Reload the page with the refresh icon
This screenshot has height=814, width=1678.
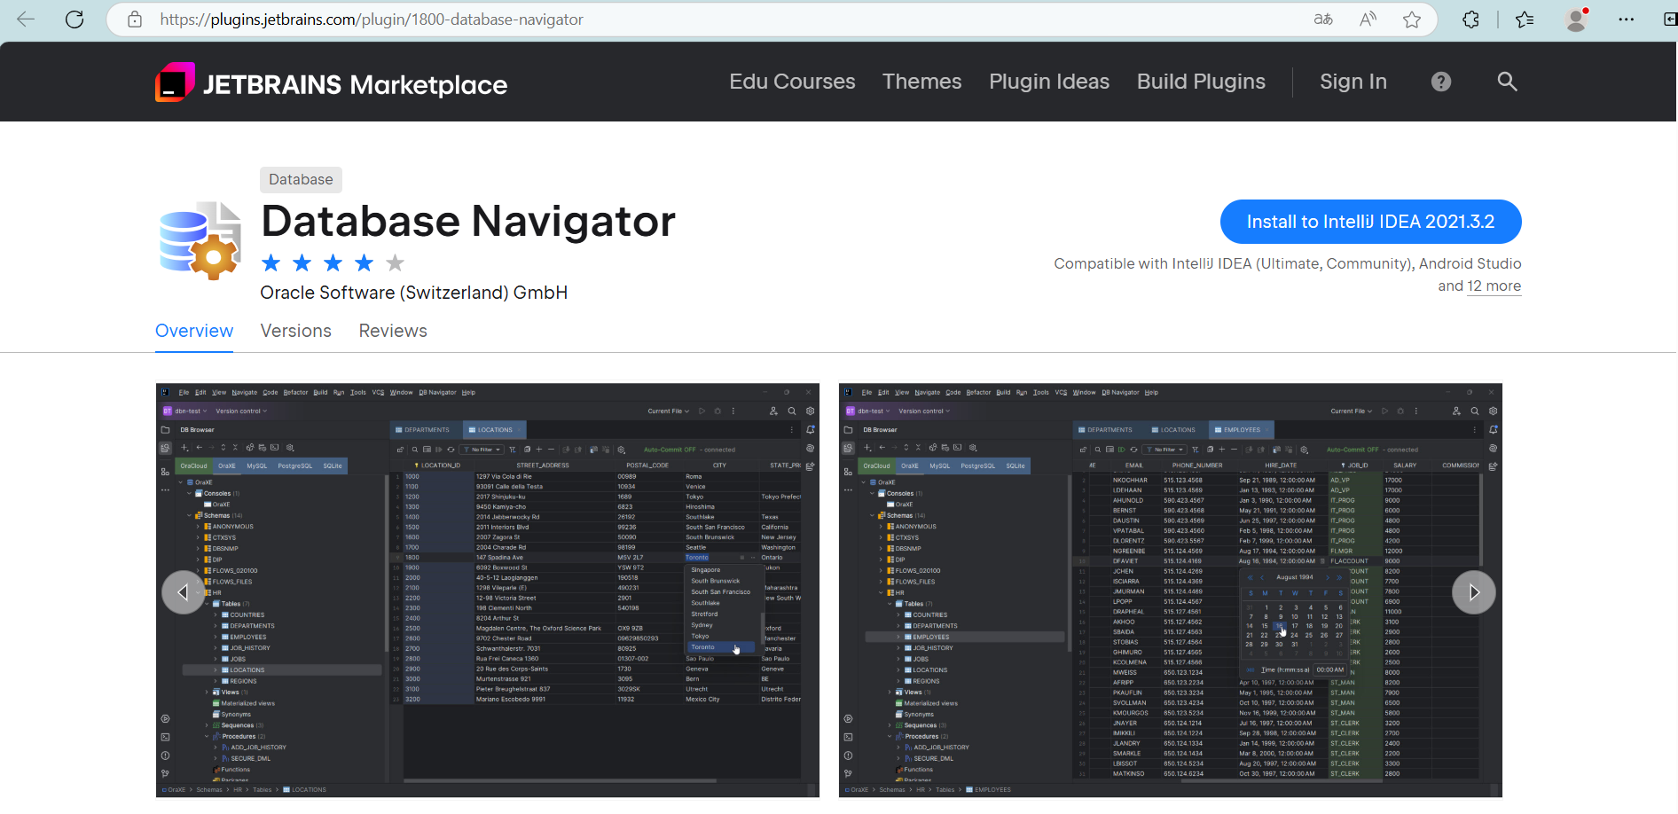74,20
